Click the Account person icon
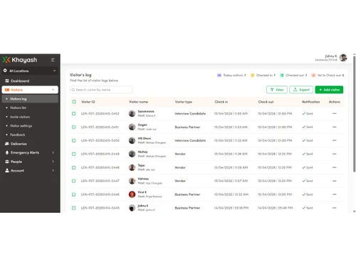This screenshot has width=356, height=267. pos(7,170)
